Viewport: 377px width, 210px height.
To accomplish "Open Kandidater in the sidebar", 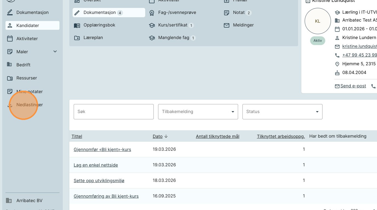I will 28,25.
